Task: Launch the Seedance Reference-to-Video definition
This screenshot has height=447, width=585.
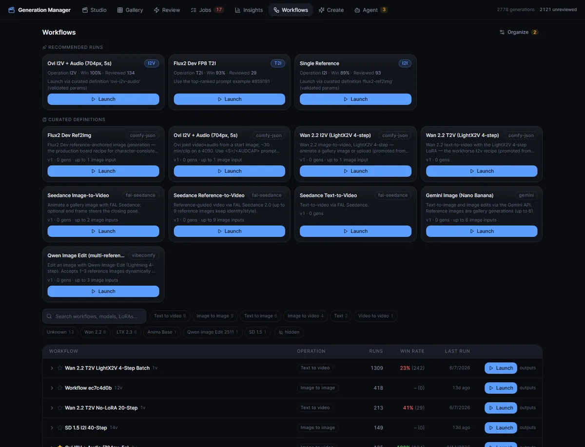Action: 229,231
